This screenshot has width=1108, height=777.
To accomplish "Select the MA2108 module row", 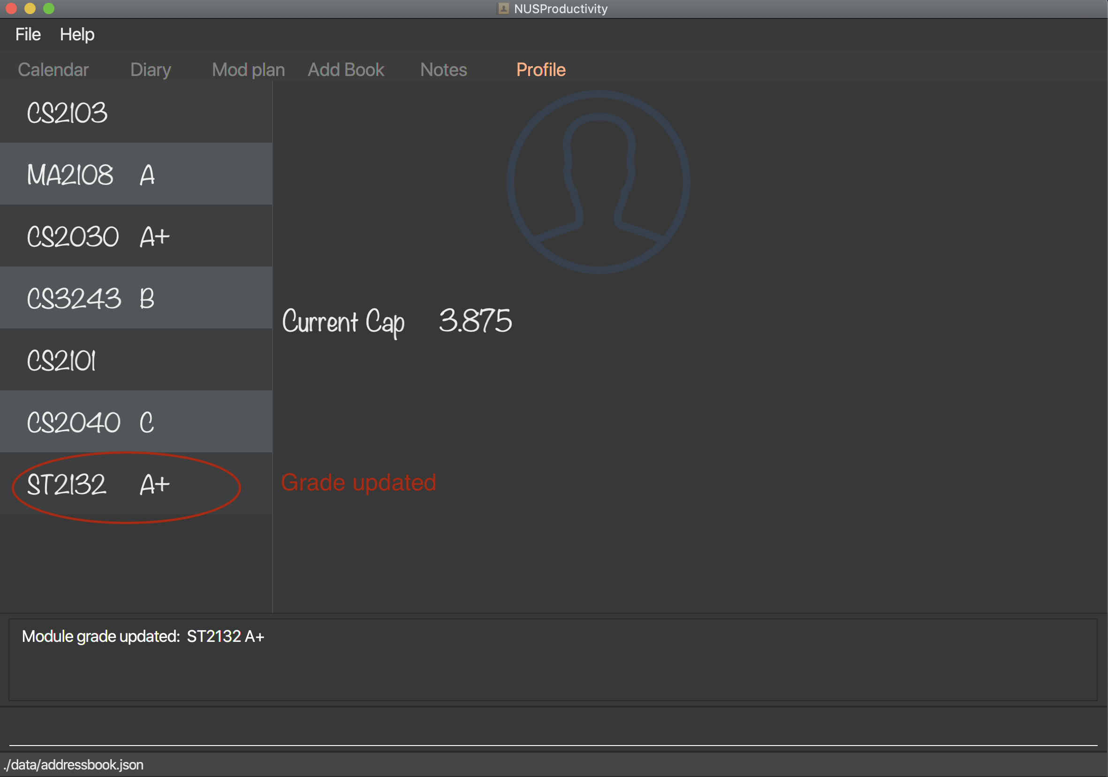I will (x=136, y=174).
